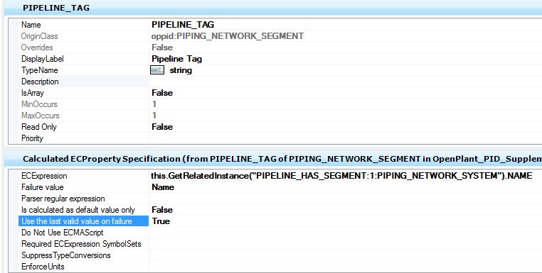Select the Failure value property label
The image size is (542, 273).
[x=43, y=187]
